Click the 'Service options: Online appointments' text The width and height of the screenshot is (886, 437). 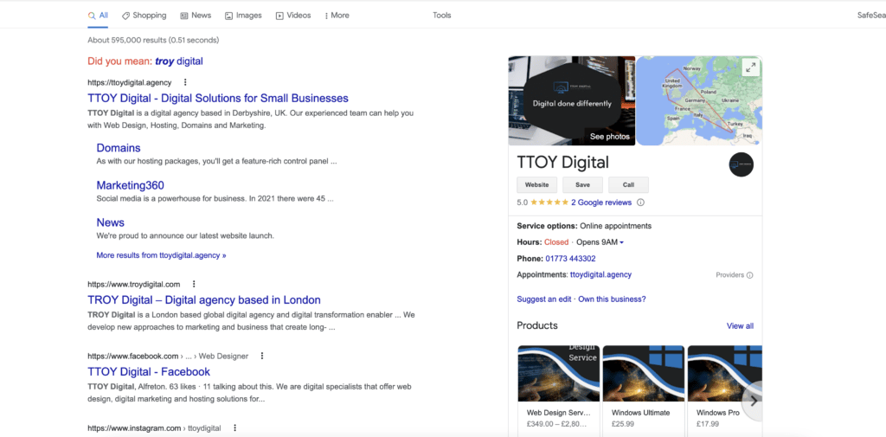pos(584,226)
